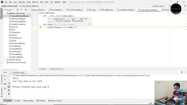Click the search everywhere magnifier icon

pos(185,6)
